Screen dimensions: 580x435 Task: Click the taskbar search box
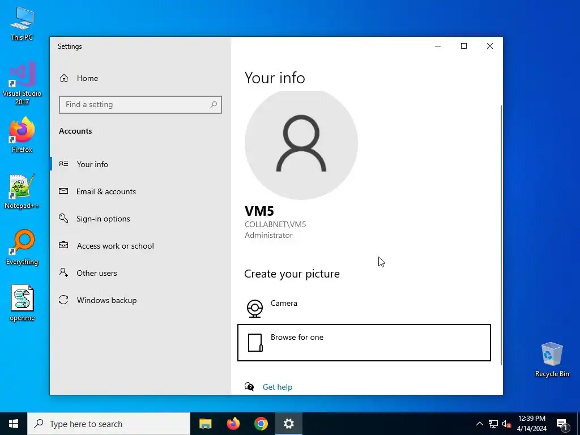(109, 424)
